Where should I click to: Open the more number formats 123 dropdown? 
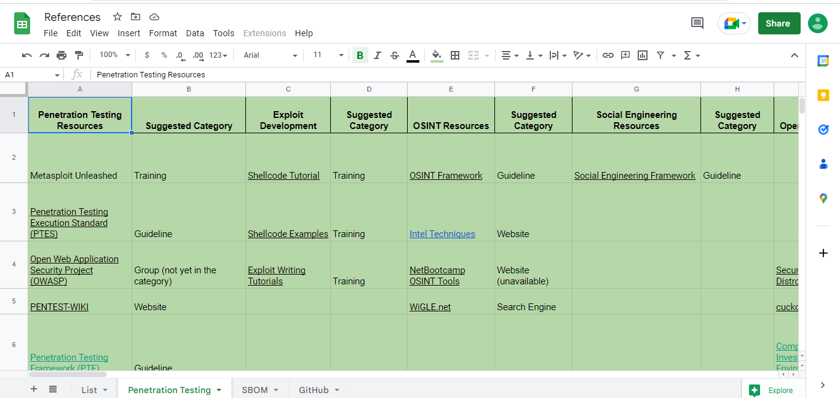tap(218, 55)
